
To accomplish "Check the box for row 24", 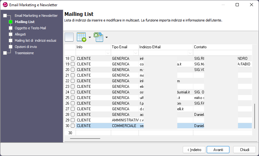I will click(73, 92).
